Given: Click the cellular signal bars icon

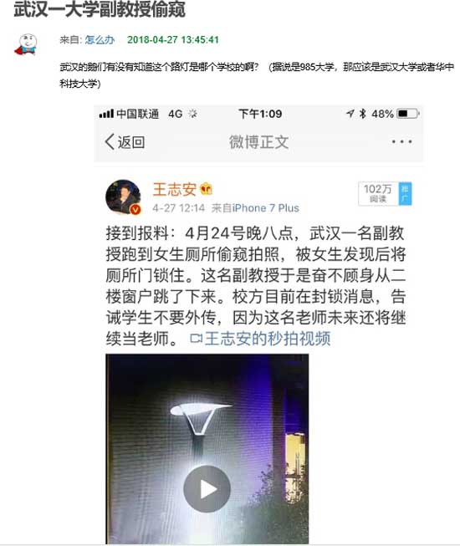Looking at the screenshot, I should click(106, 114).
